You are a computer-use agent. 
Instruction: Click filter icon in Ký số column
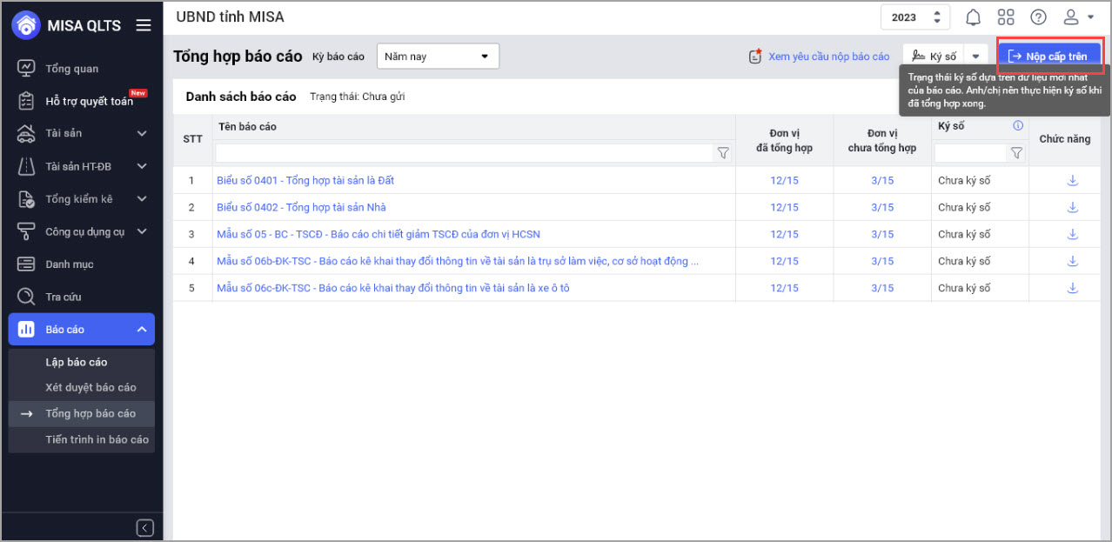coord(1016,153)
